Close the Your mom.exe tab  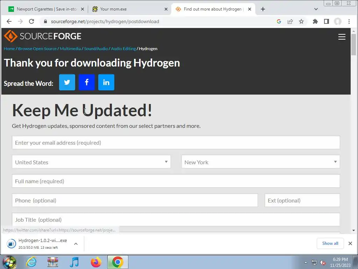point(166,9)
